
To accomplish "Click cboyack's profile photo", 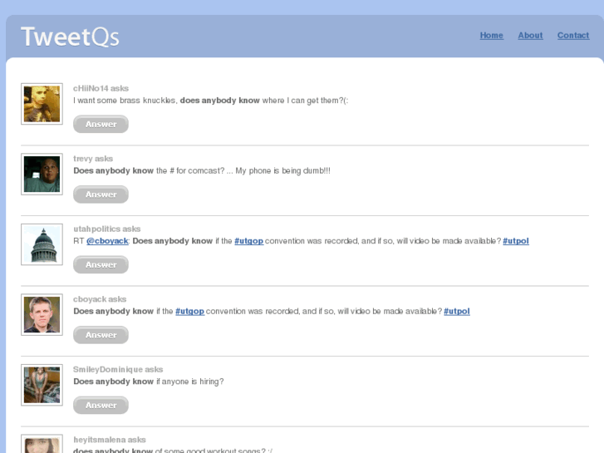I will [x=42, y=314].
